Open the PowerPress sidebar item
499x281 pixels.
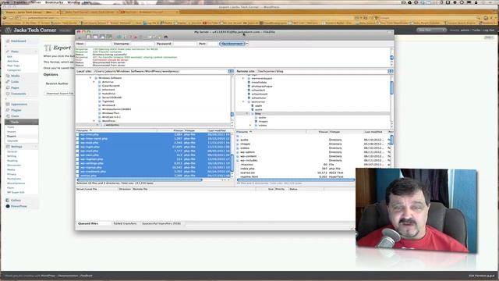click(x=19, y=206)
